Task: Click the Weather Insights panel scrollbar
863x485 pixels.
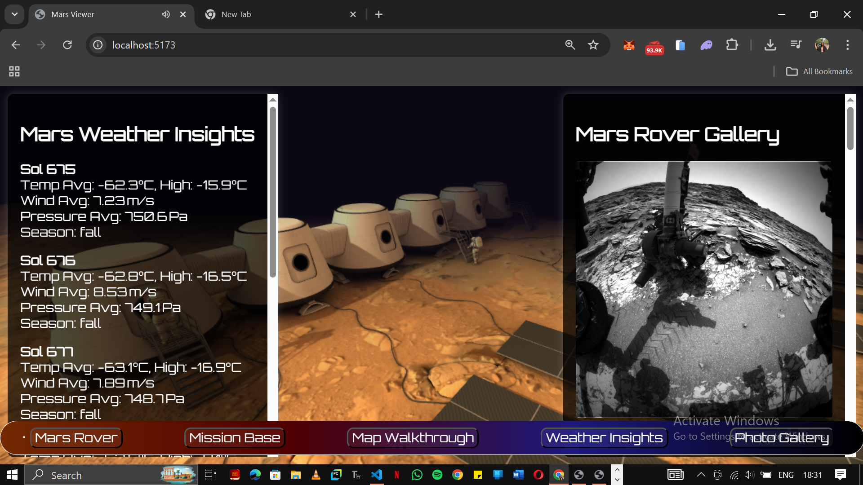Action: coord(272,193)
